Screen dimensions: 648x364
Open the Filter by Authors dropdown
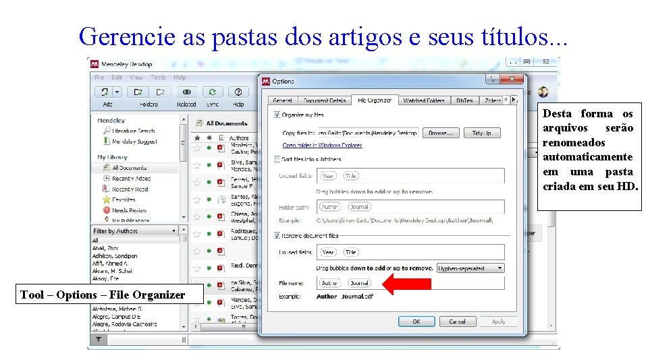[135, 231]
